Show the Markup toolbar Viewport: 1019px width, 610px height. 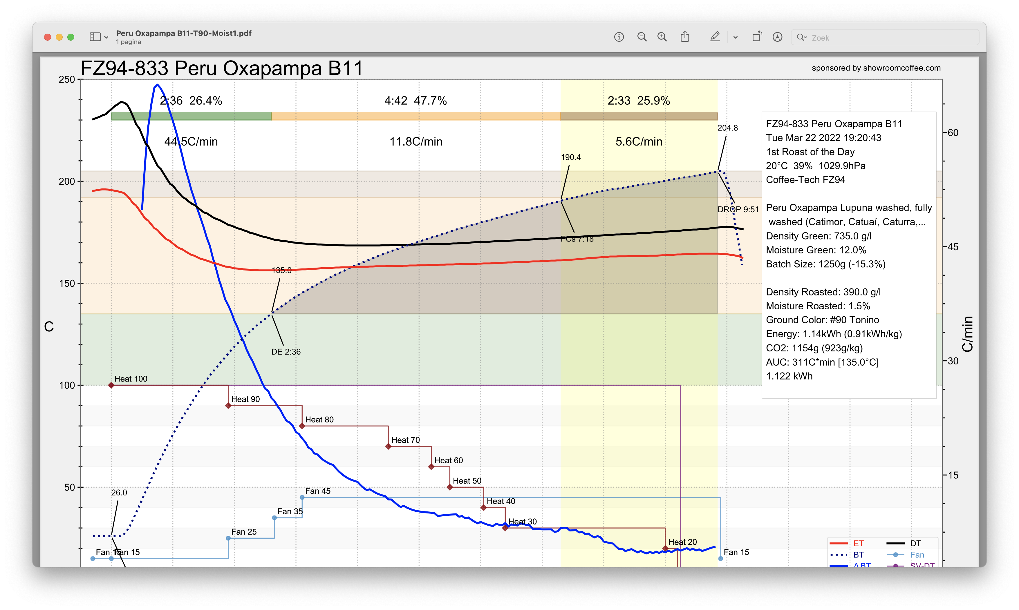777,37
